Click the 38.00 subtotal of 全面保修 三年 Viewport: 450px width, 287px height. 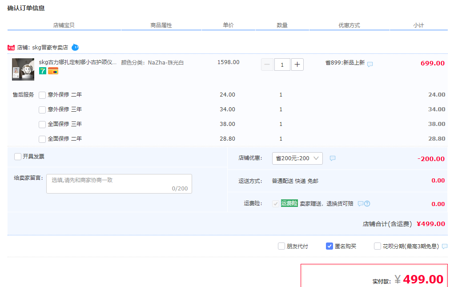[x=437, y=124]
